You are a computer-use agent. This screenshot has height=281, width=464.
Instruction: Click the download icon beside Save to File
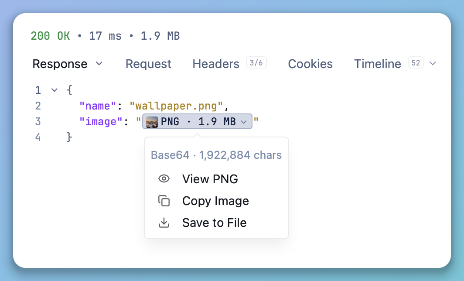(x=164, y=223)
